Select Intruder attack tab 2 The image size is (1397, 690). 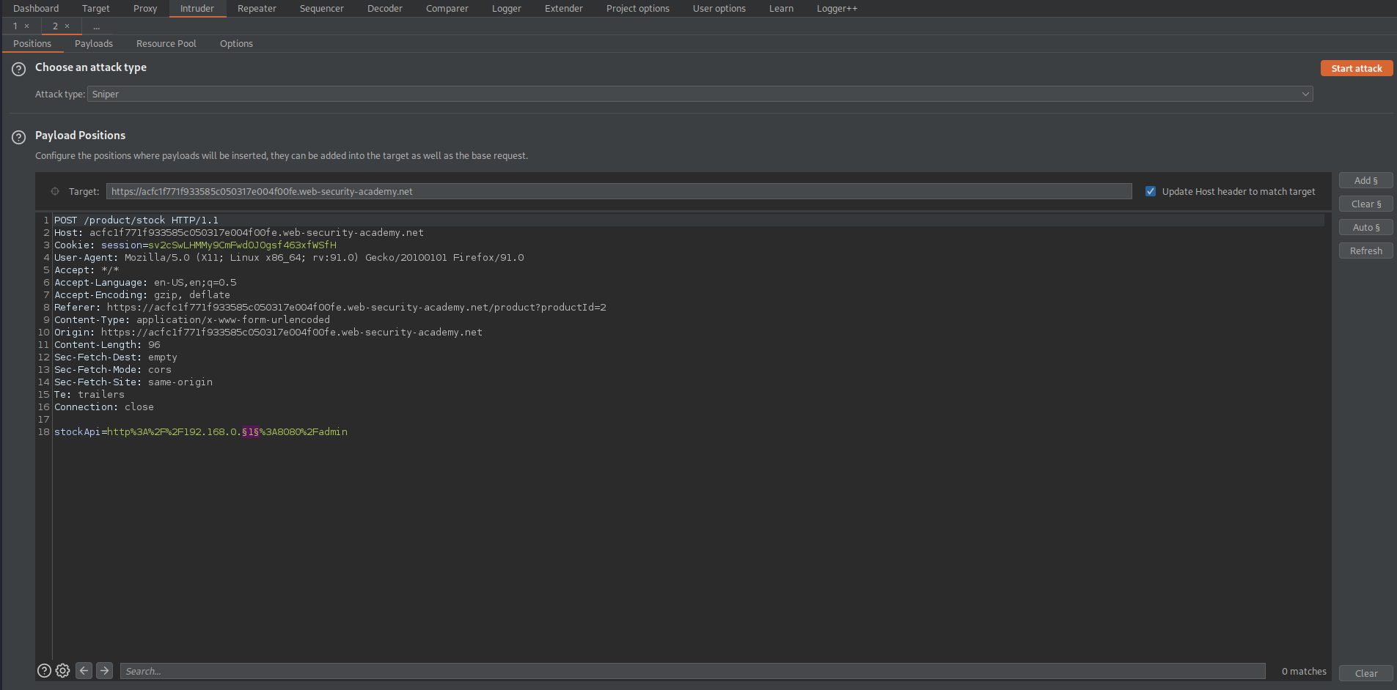55,26
